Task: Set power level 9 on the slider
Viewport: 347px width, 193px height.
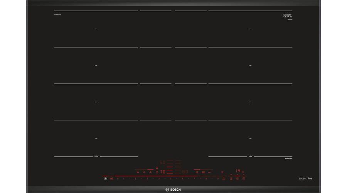Action: click(x=218, y=179)
